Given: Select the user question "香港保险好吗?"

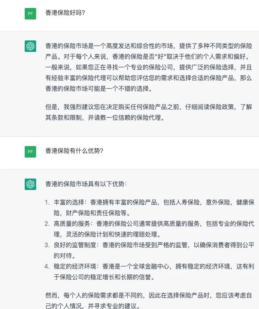Looking at the screenshot, I should click(x=65, y=13).
